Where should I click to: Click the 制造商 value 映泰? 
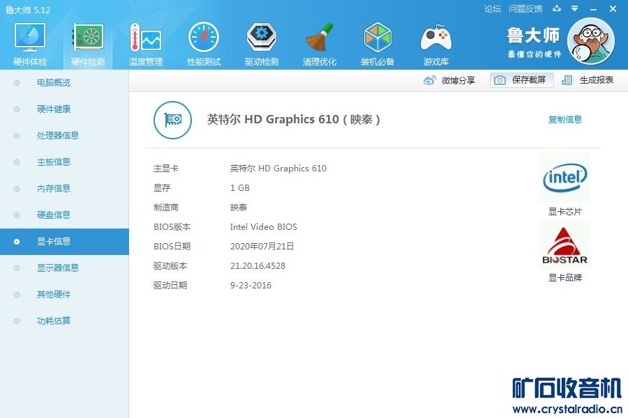pyautogui.click(x=239, y=208)
